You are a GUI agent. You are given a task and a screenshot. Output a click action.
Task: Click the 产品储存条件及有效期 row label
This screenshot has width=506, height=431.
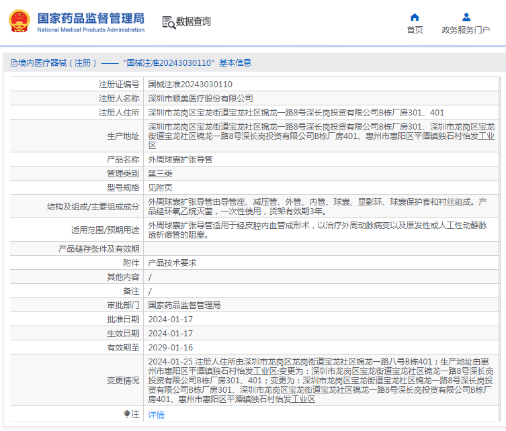click(x=99, y=249)
